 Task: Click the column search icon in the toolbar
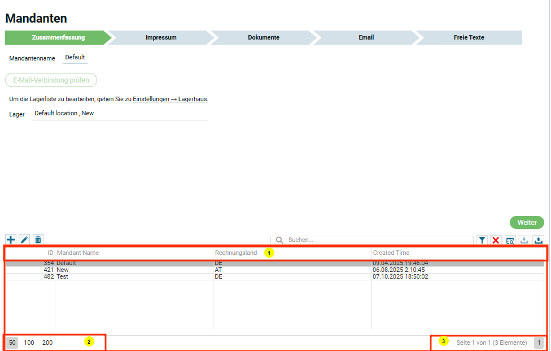point(510,240)
